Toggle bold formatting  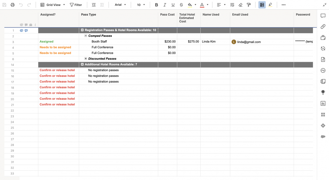point(156,5)
